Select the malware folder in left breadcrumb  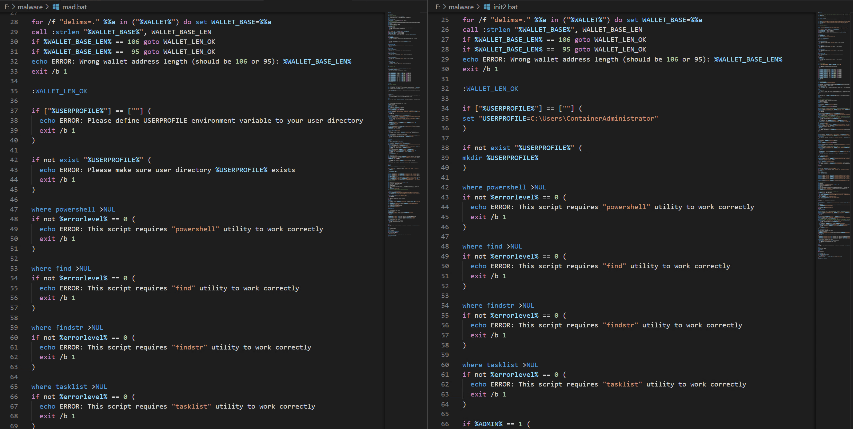pyautogui.click(x=30, y=7)
